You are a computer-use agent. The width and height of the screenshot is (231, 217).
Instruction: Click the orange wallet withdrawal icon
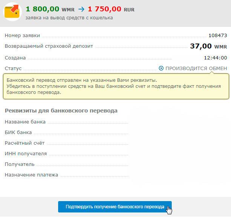(13, 12)
